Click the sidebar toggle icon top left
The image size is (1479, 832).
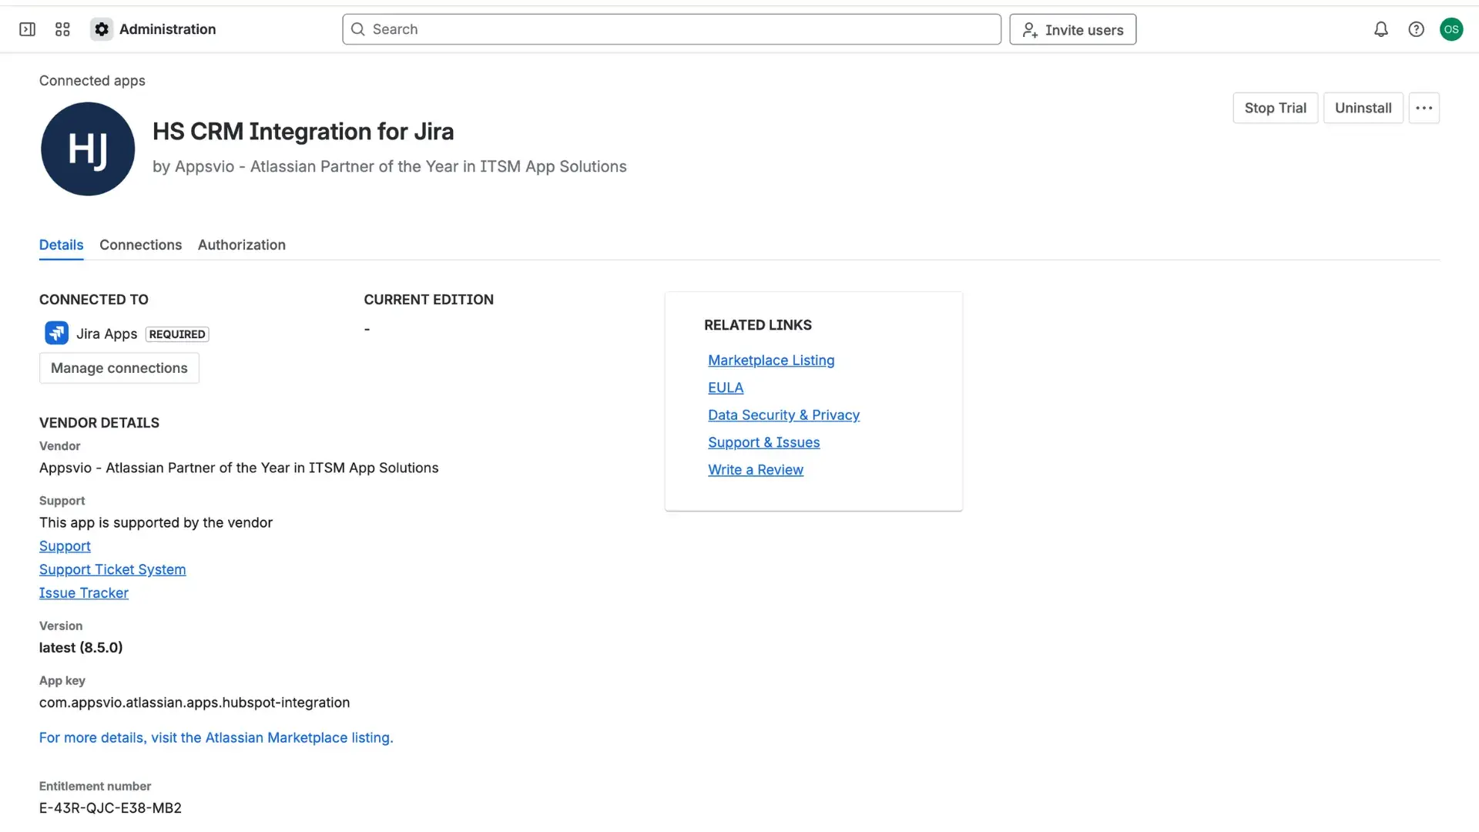27,29
